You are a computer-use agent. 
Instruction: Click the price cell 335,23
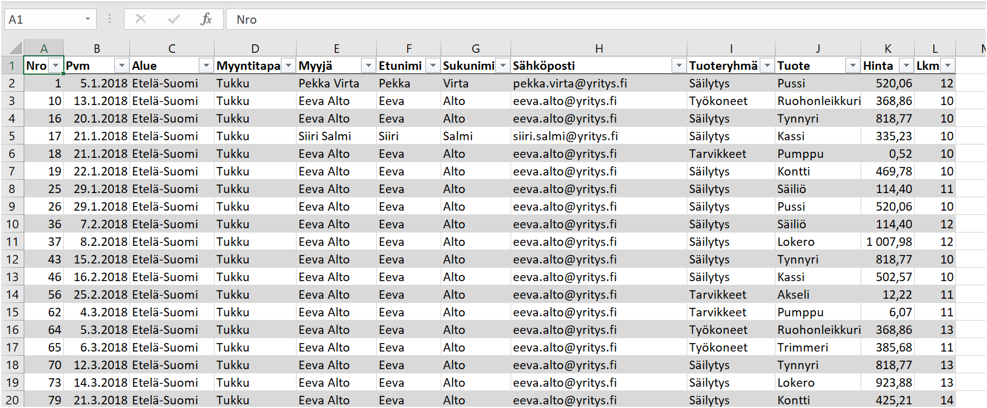pyautogui.click(x=888, y=136)
